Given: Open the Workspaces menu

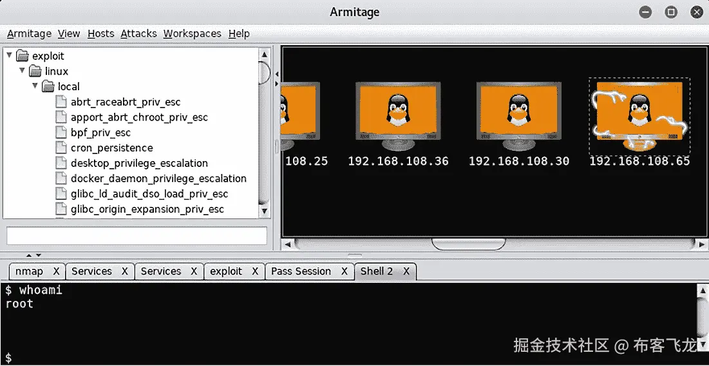Looking at the screenshot, I should (192, 34).
